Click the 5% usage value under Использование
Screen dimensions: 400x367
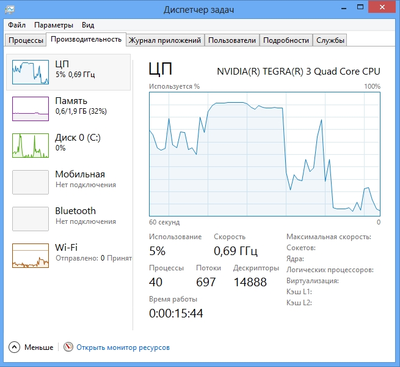coord(157,251)
